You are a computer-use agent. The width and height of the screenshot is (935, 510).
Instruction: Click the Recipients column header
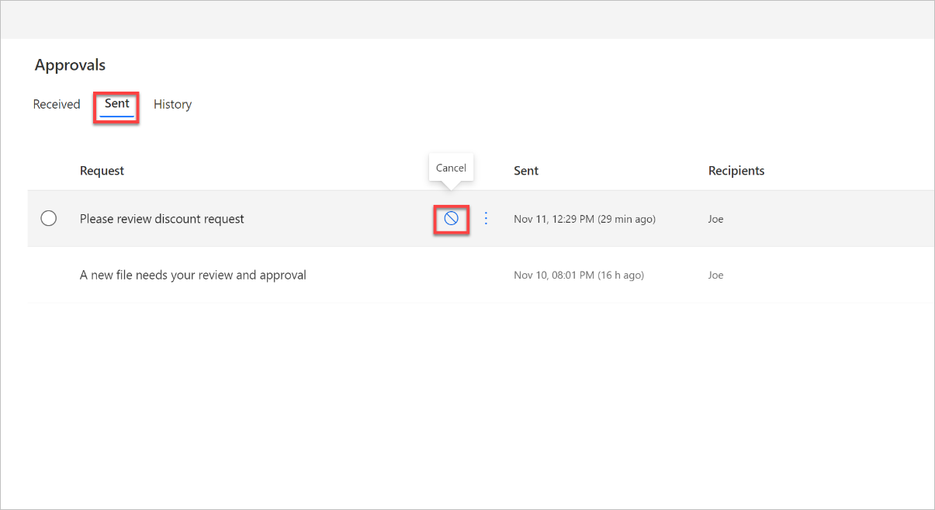pos(736,171)
